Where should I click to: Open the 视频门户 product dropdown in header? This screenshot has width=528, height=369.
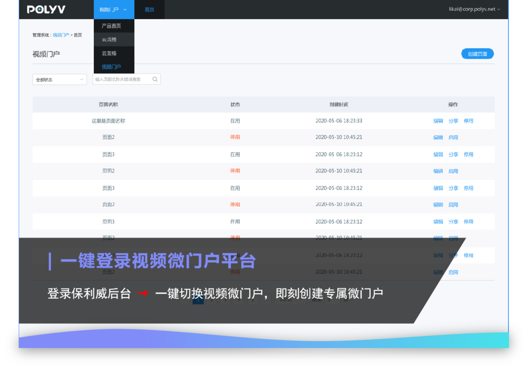(x=113, y=9)
